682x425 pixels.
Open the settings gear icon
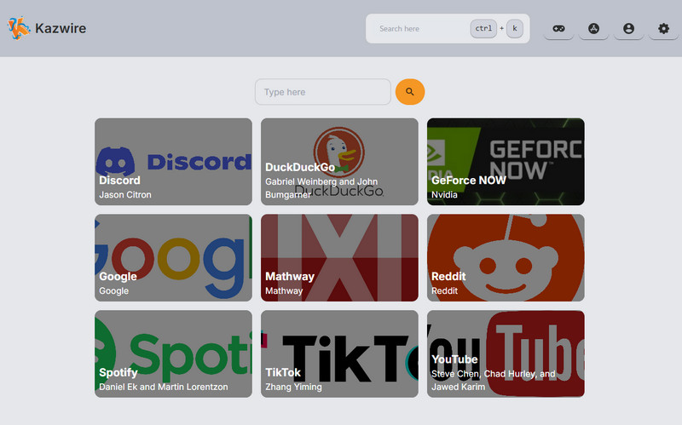[x=663, y=29]
